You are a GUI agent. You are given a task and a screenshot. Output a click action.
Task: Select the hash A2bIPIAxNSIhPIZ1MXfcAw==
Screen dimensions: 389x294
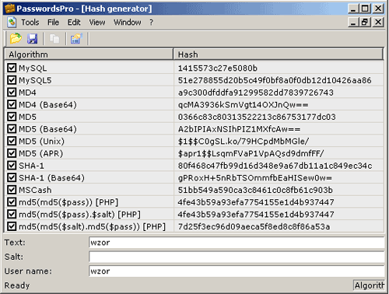click(x=239, y=129)
